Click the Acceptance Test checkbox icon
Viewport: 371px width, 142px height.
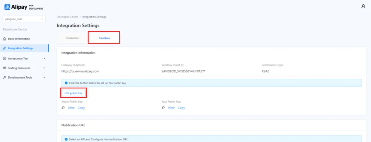pyautogui.click(x=4, y=58)
